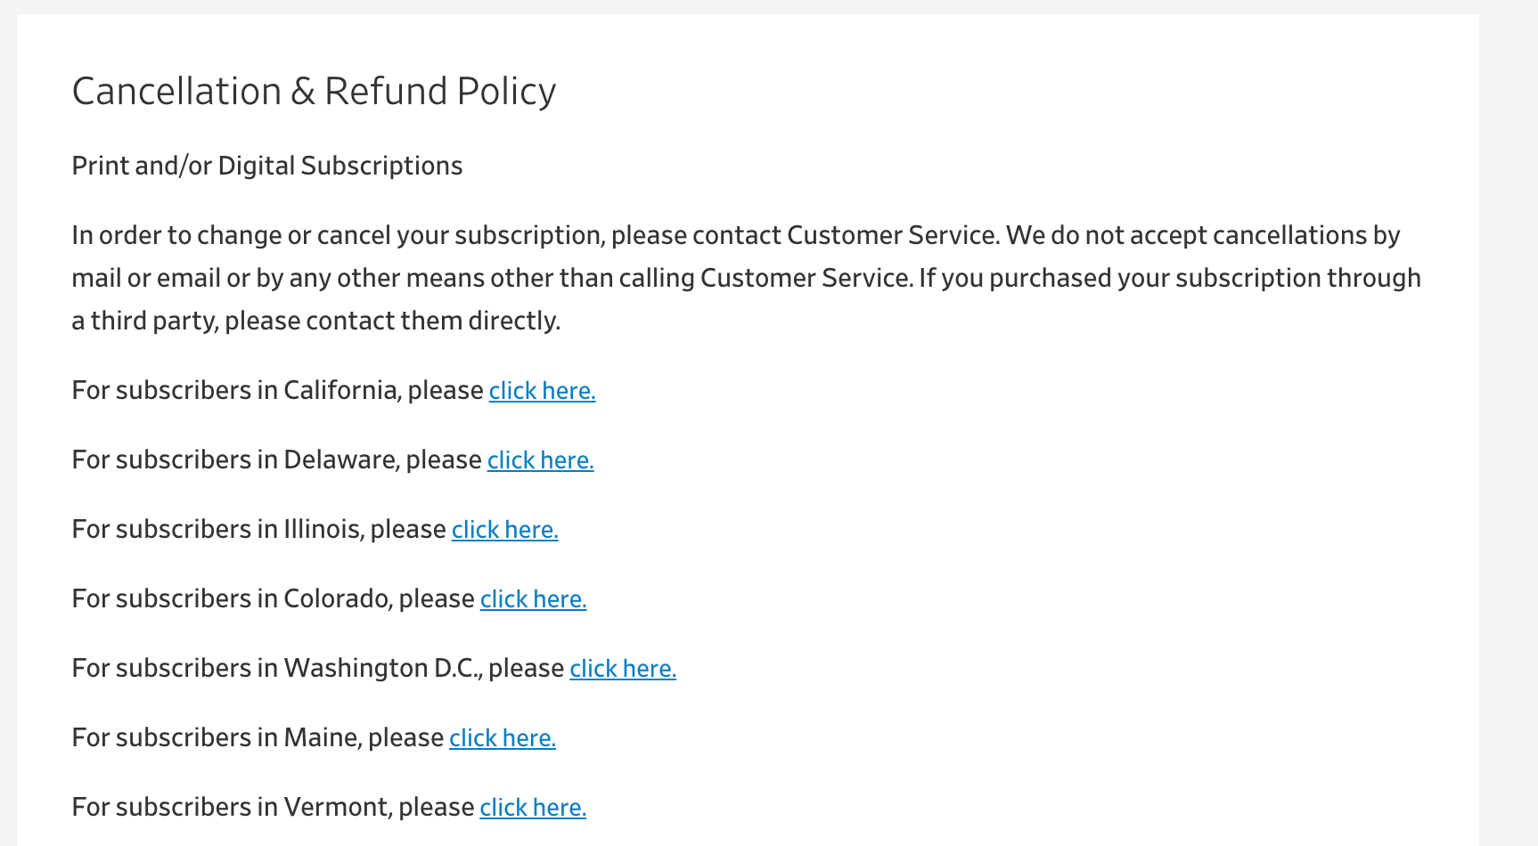Click the paragraph about contacting Customer Service

[x=747, y=278]
